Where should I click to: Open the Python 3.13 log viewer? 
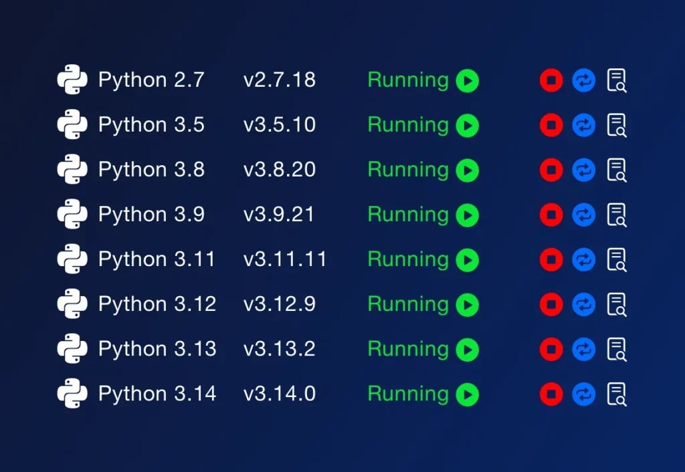click(x=617, y=349)
